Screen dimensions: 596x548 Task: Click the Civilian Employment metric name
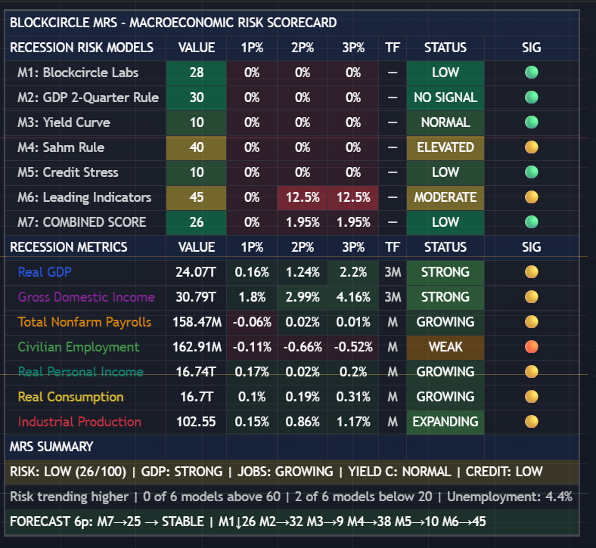(x=79, y=347)
